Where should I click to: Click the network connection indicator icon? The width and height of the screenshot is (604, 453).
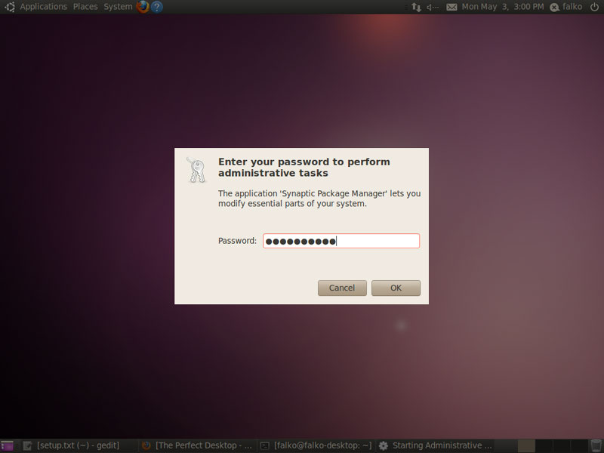click(x=416, y=7)
